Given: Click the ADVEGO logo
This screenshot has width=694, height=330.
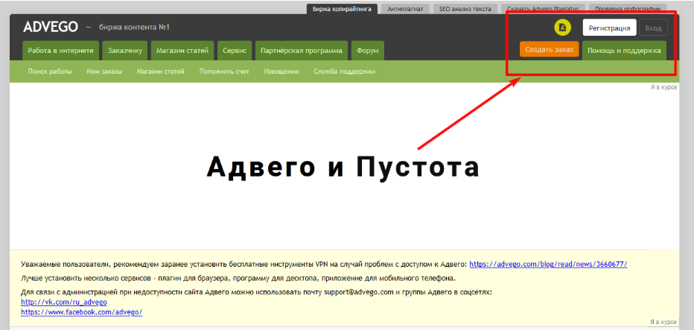Looking at the screenshot, I should [x=51, y=27].
